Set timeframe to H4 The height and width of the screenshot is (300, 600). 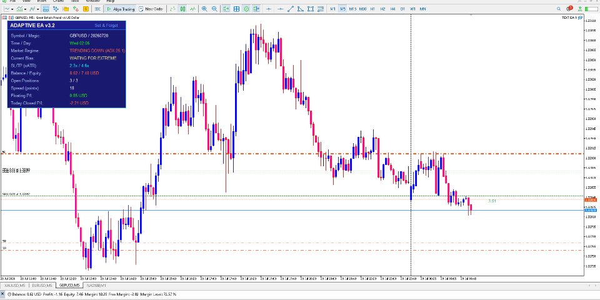pyautogui.click(x=393, y=9)
